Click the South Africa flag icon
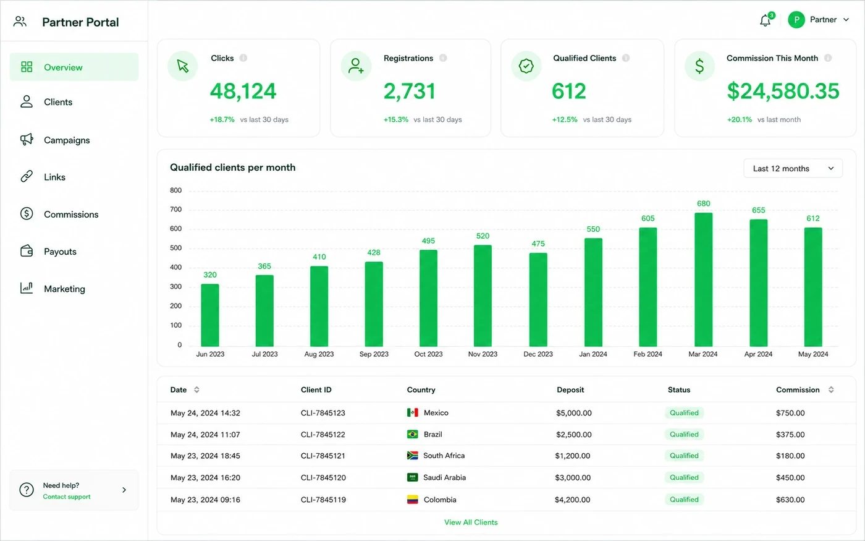 (412, 455)
